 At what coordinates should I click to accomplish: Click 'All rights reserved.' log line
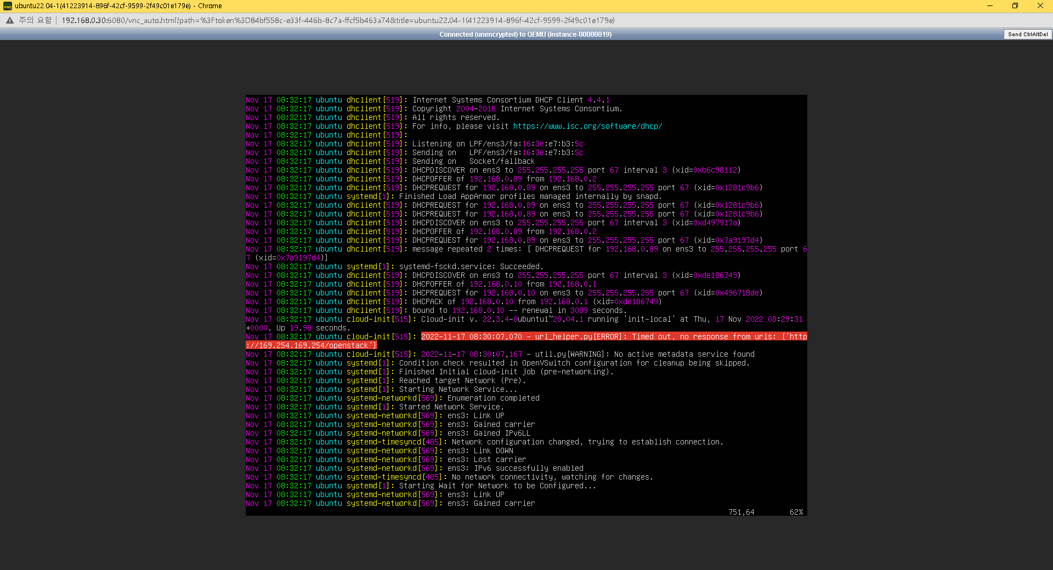coord(372,117)
